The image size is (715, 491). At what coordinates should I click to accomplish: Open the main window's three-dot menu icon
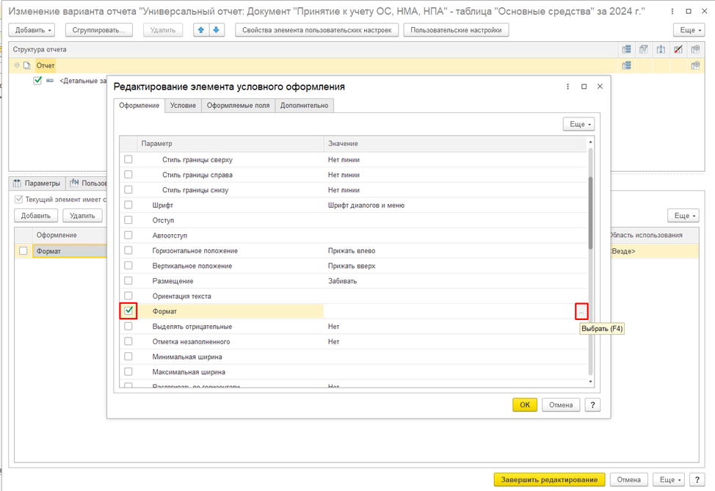click(672, 11)
